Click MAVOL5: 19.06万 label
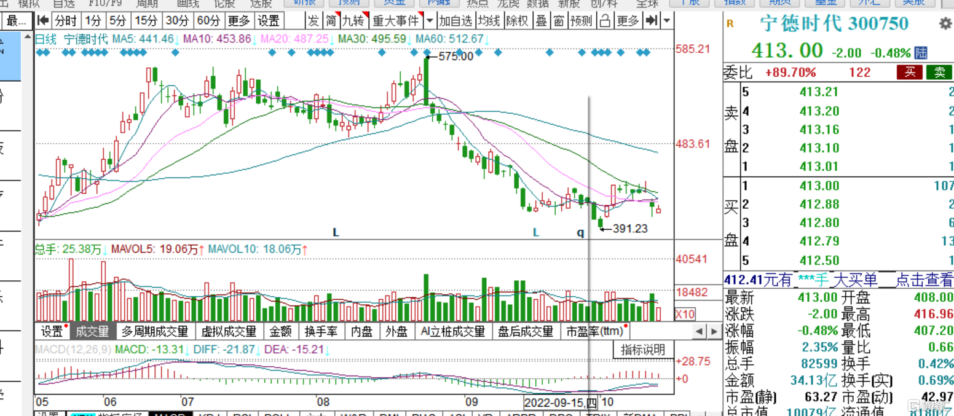The height and width of the screenshot is (416, 954). pos(155,249)
